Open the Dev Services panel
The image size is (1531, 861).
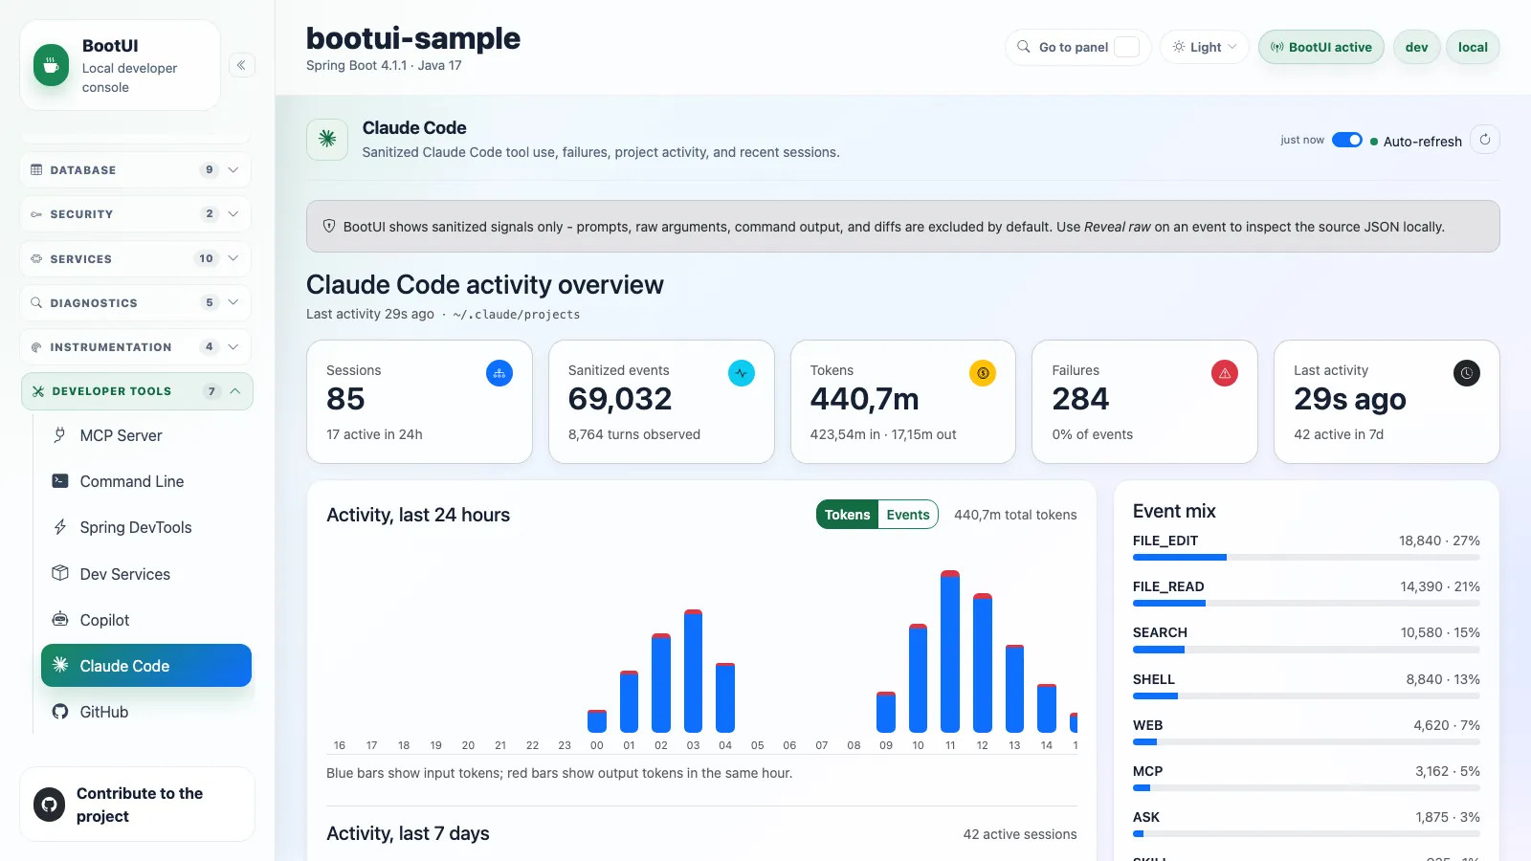pos(146,573)
